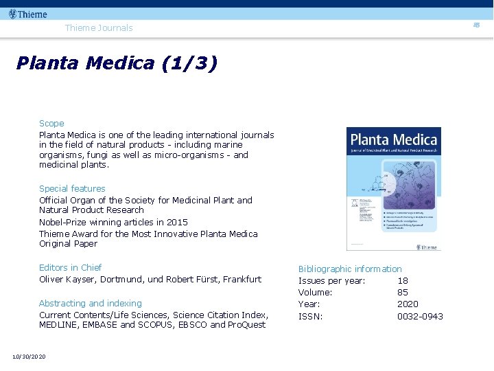494x371 pixels.
Task: Select the 'Thieme Journals' header text
Action: coord(99,27)
